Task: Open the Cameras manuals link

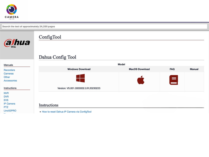Action: (9, 74)
